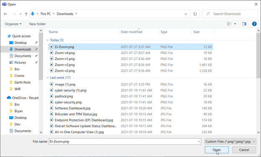
Task: Open Dev folder under OneDrive
Action: [17, 124]
